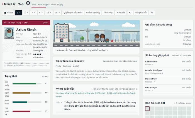Click 'Trọng tâm của năm nay' heading

point(70,61)
